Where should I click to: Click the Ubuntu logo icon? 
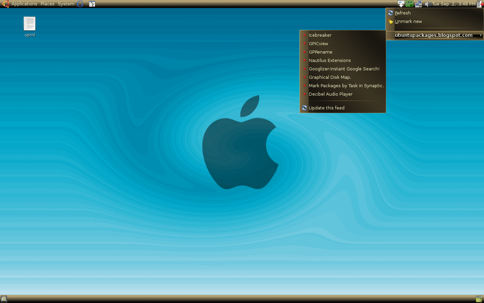coord(5,4)
